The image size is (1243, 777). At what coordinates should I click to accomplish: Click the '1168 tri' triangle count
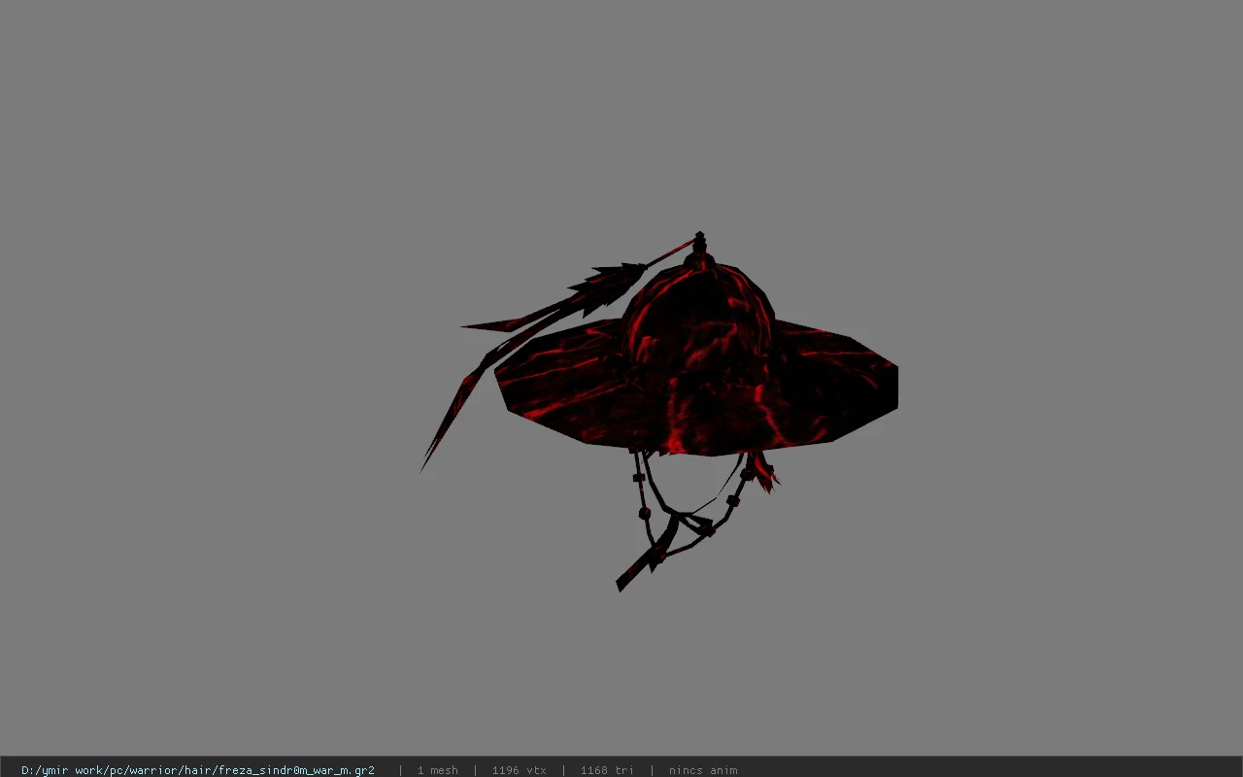click(607, 770)
